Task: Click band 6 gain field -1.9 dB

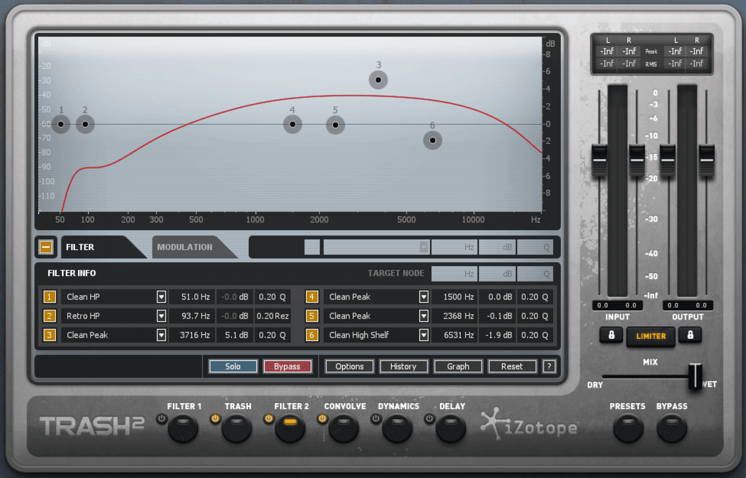Action: [497, 335]
